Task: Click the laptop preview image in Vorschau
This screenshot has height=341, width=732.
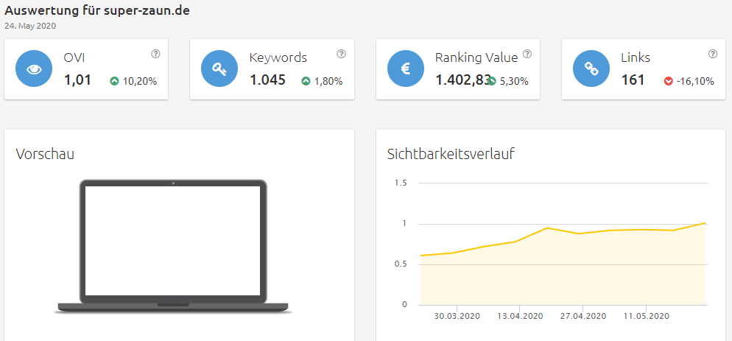Action: point(173,246)
